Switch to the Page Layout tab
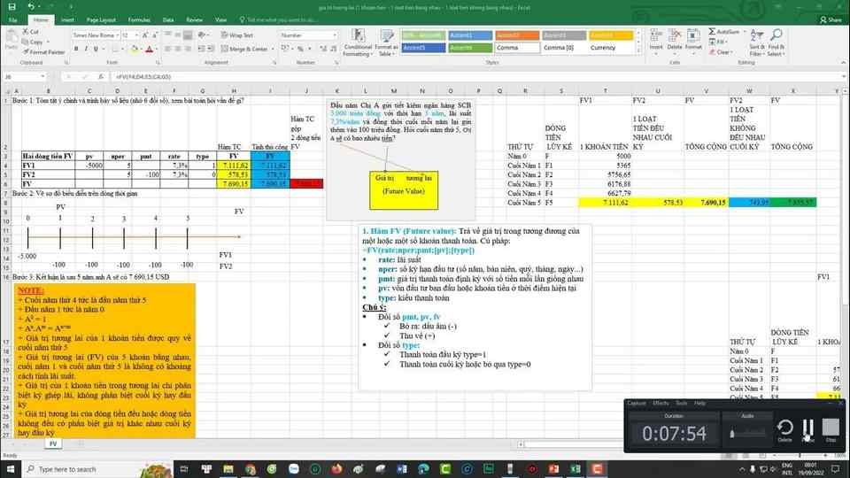Viewport: 850px width, 478px height. (101, 20)
